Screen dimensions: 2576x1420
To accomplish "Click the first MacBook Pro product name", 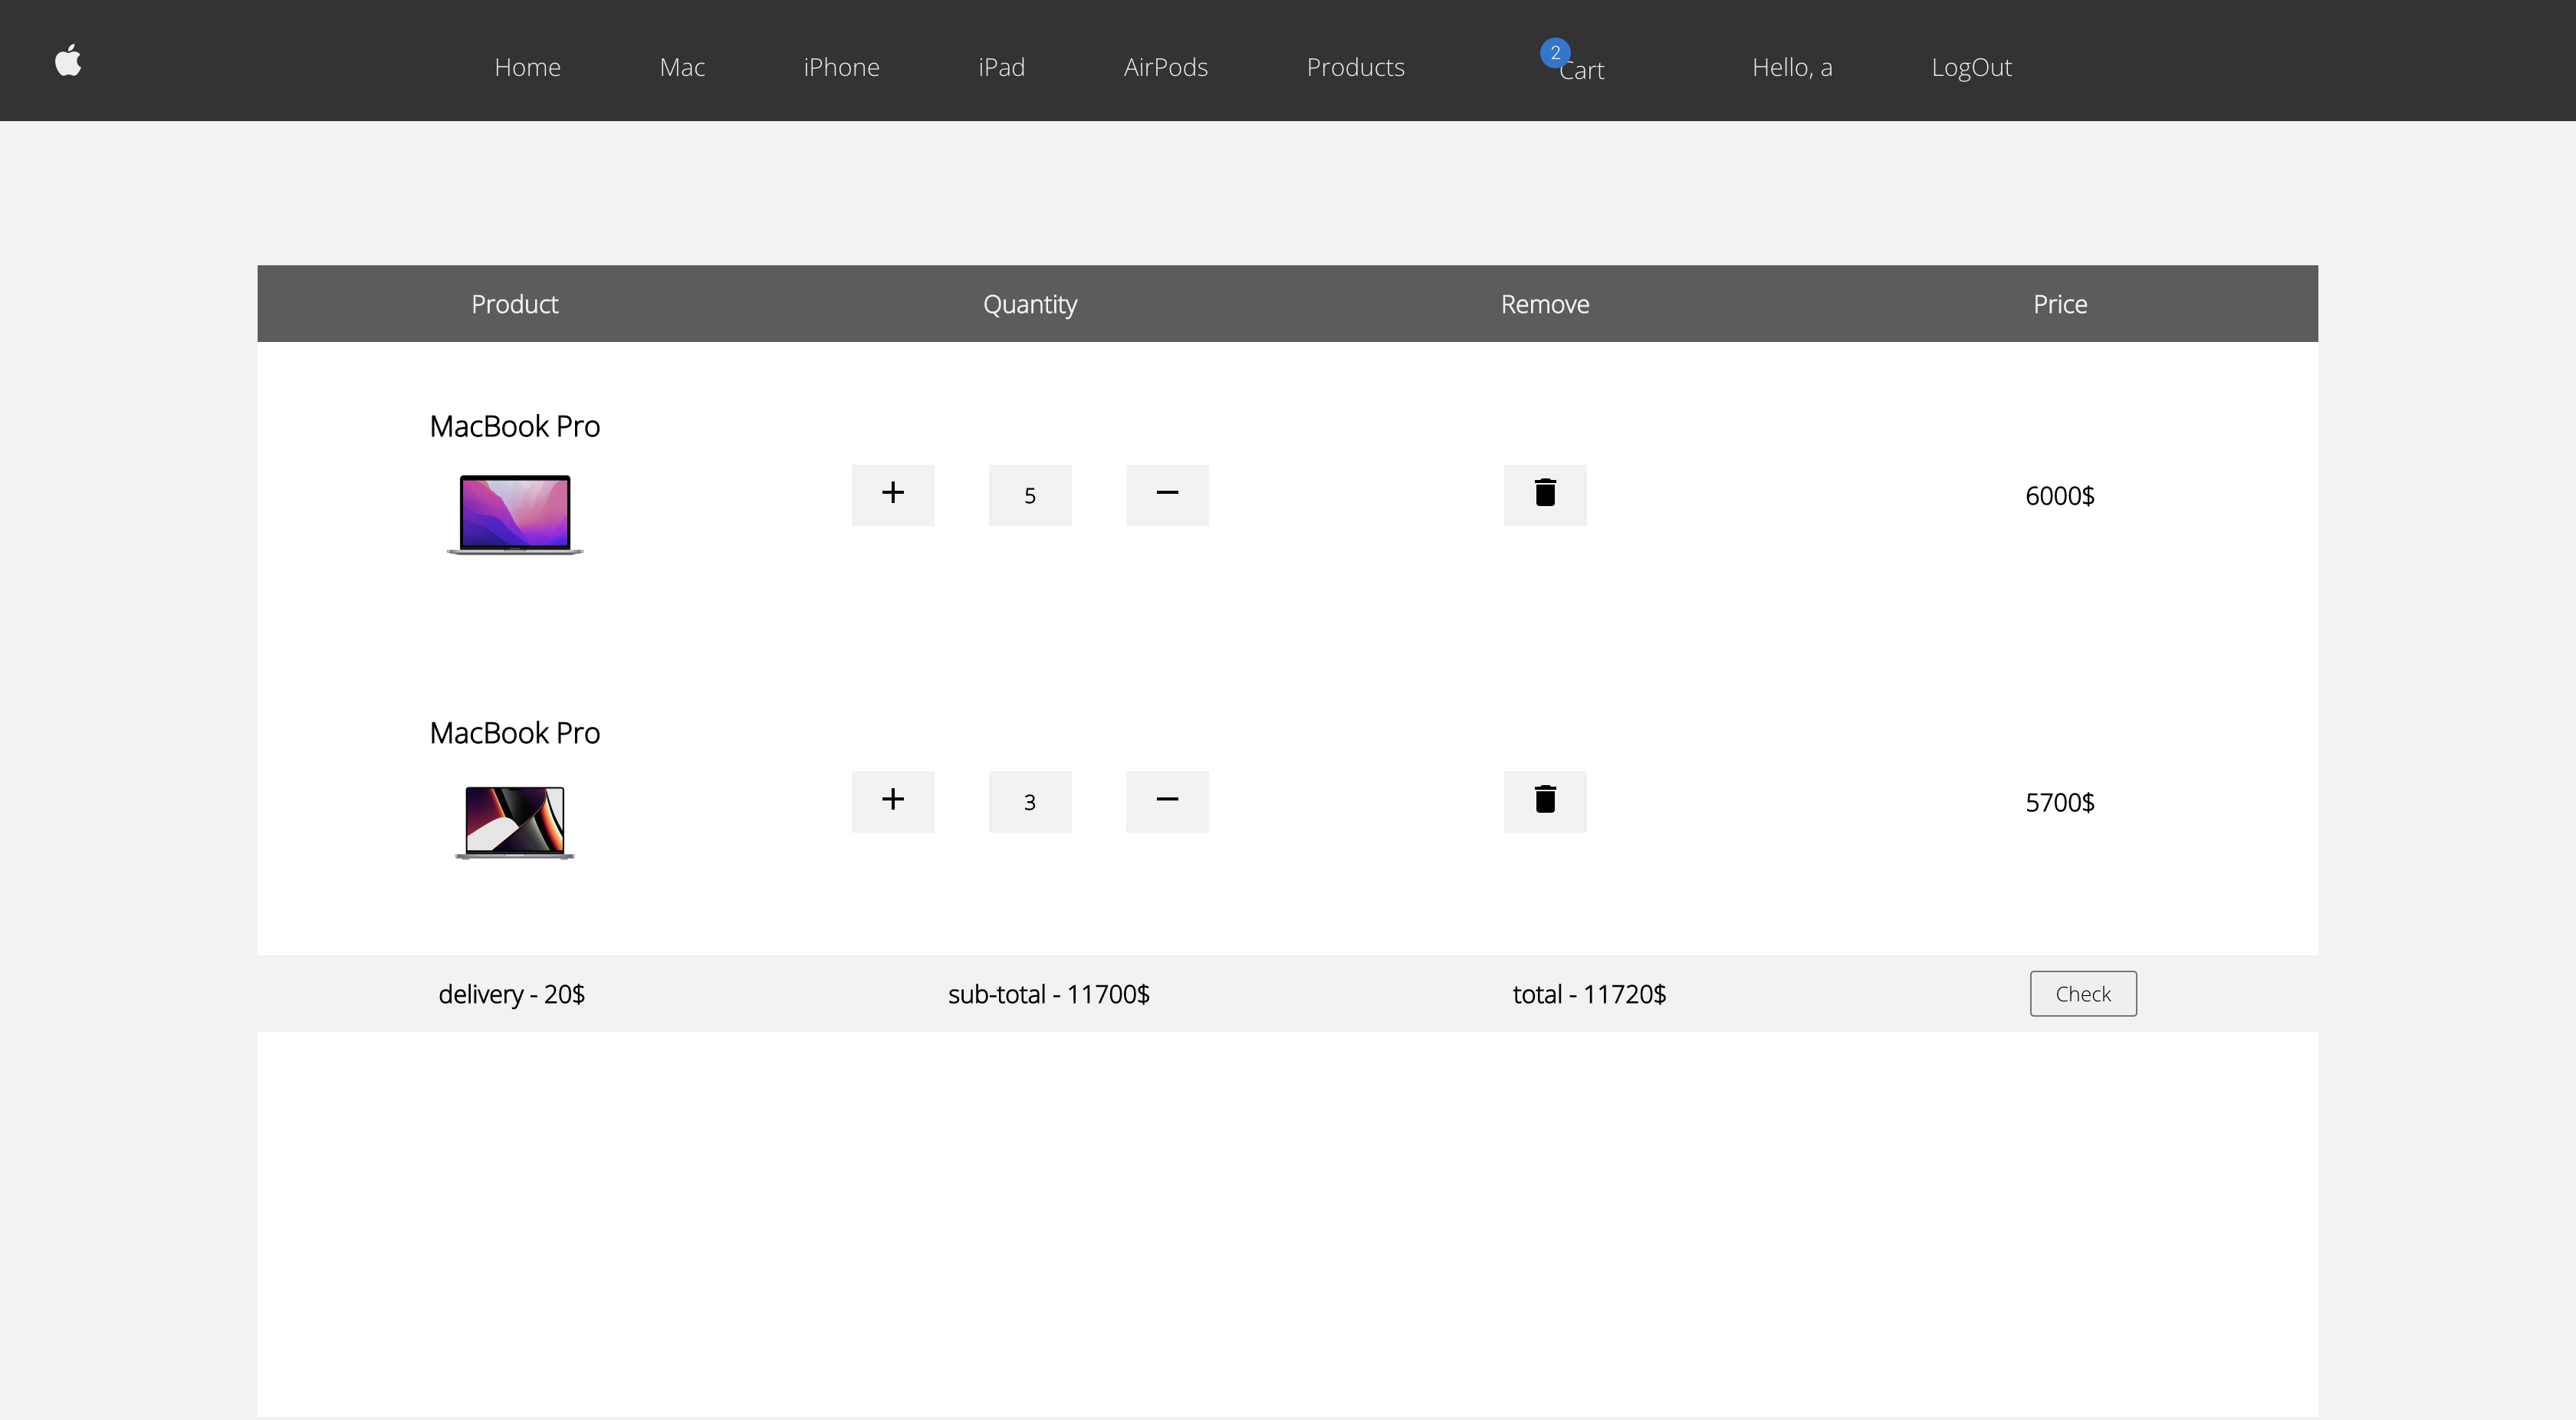I will pos(515,426).
